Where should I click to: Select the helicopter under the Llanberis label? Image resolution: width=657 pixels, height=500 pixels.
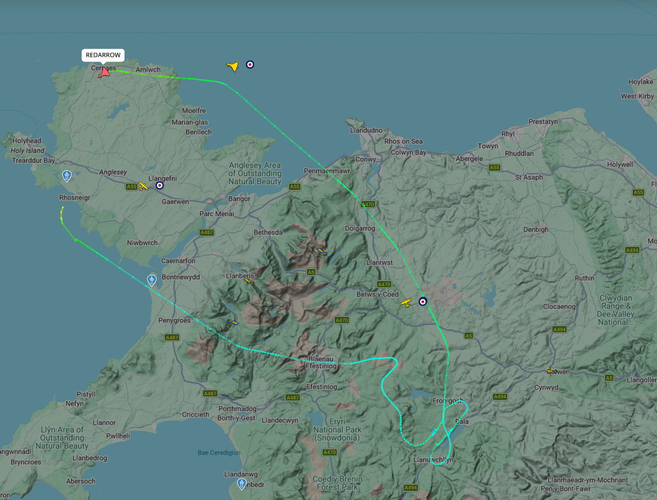tap(249, 282)
